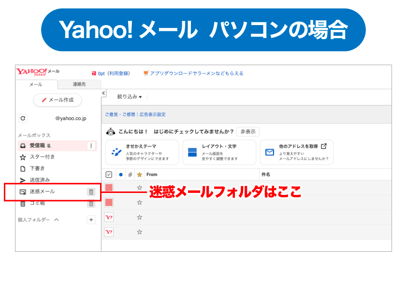Select second mail with pink square avatar
The height and width of the screenshot is (287, 407).
click(x=109, y=203)
